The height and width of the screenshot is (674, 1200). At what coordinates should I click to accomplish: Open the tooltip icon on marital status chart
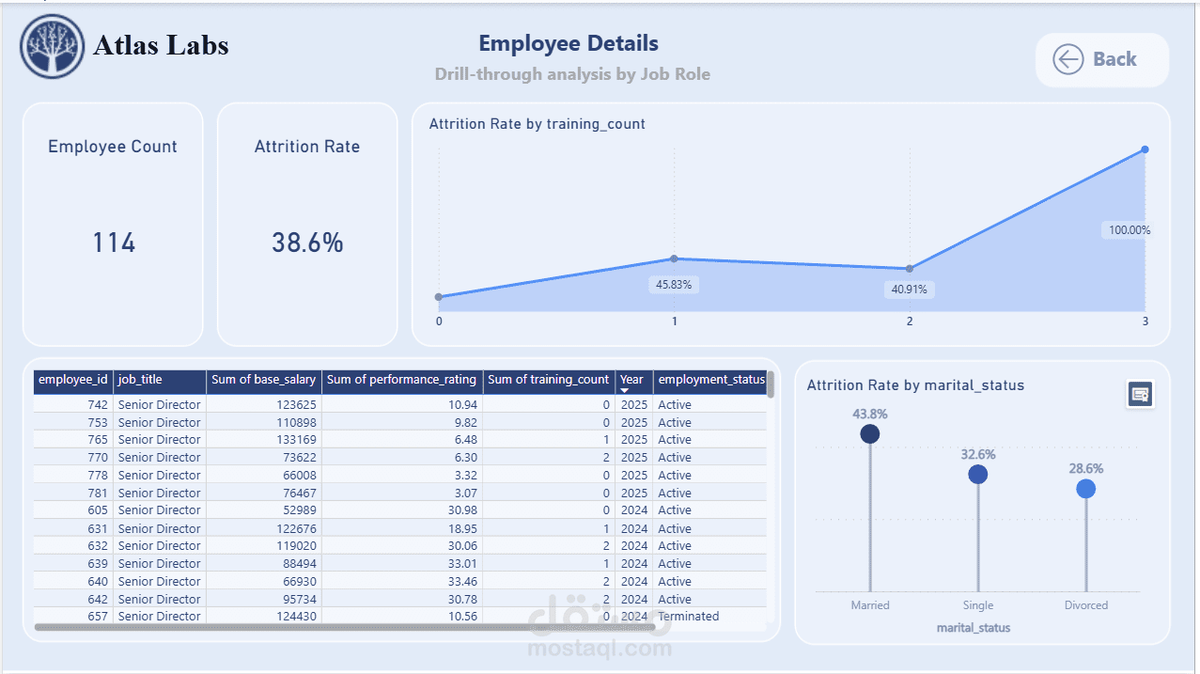[x=1141, y=394]
